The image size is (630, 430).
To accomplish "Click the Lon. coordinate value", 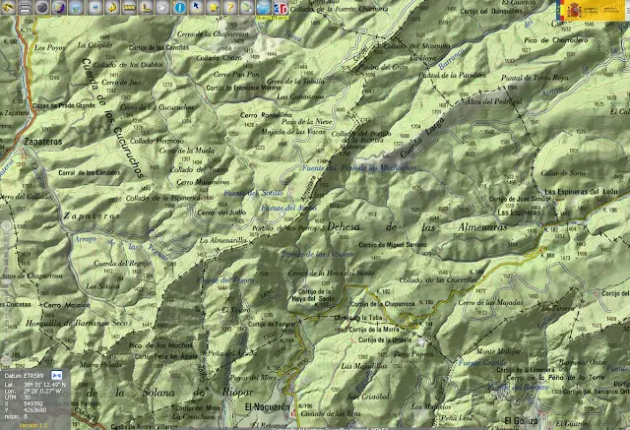I will pos(41,391).
